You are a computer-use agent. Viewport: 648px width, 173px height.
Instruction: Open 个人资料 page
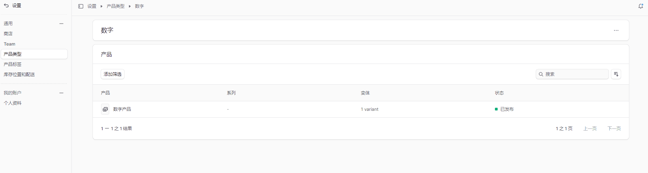[13, 103]
